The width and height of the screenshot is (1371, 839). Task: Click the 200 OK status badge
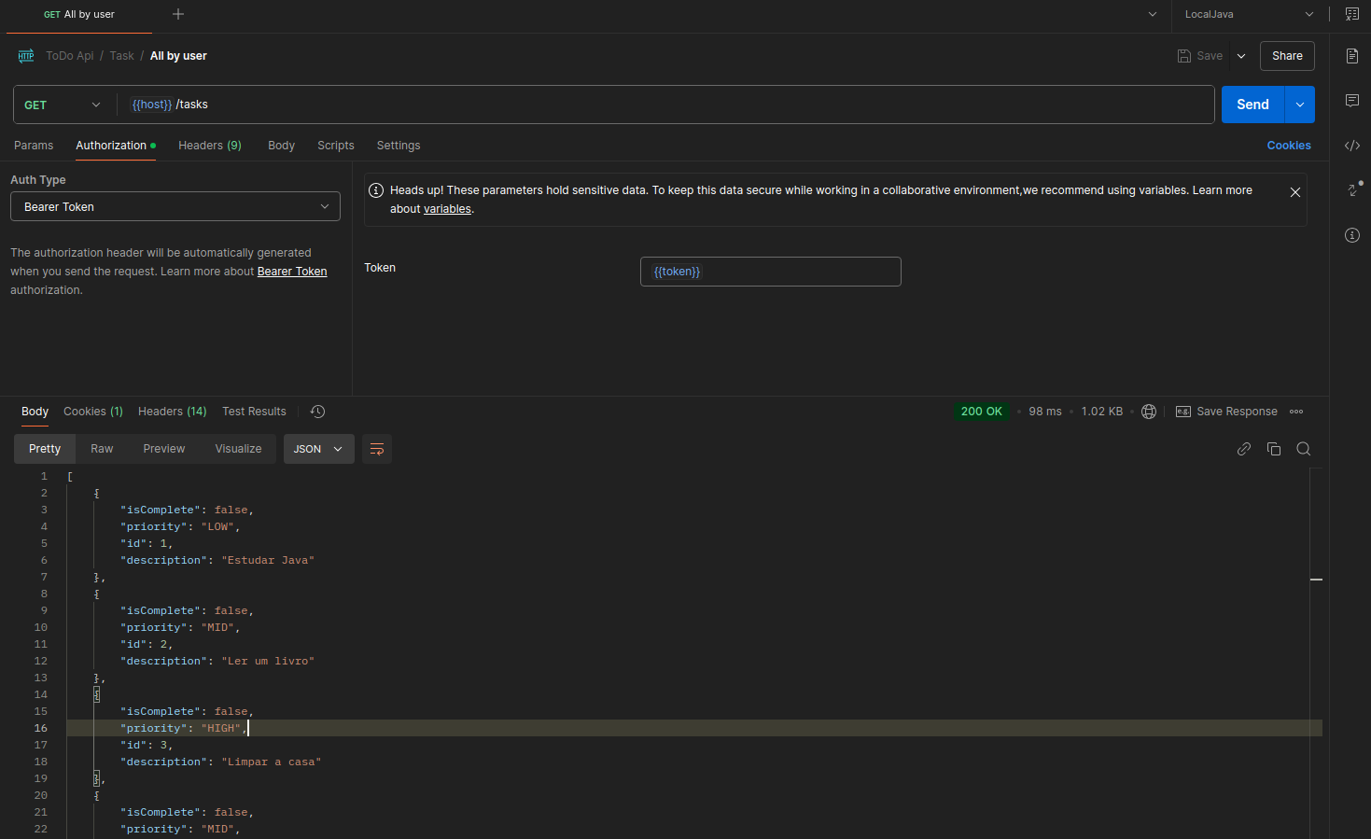982,412
